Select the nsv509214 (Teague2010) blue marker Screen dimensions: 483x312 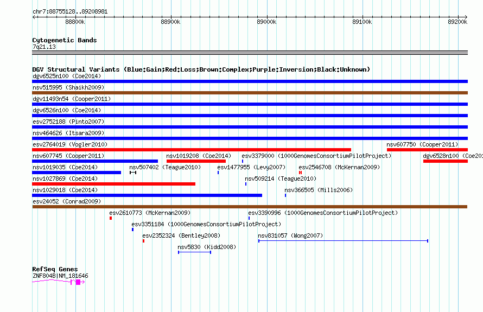pyautogui.click(x=245, y=184)
